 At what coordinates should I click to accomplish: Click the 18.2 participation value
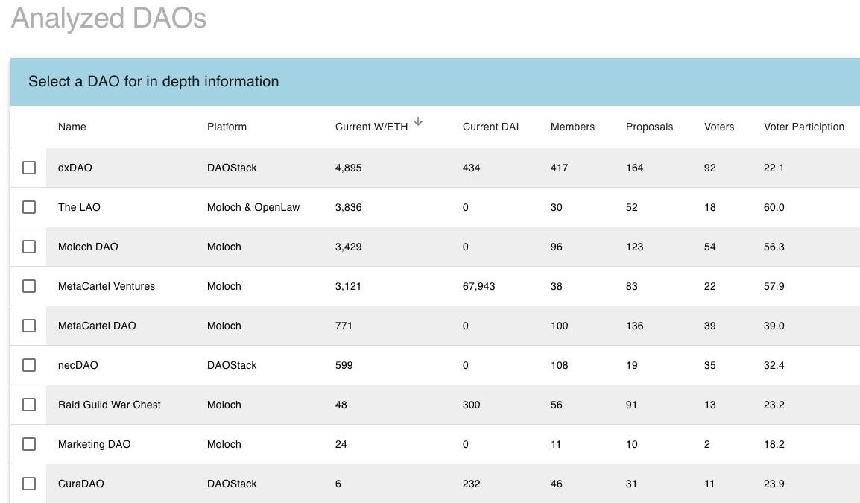(774, 444)
